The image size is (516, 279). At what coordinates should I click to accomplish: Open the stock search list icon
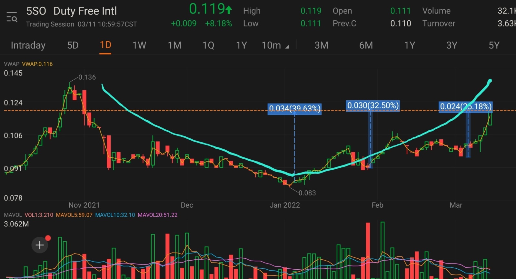[x=12, y=17]
